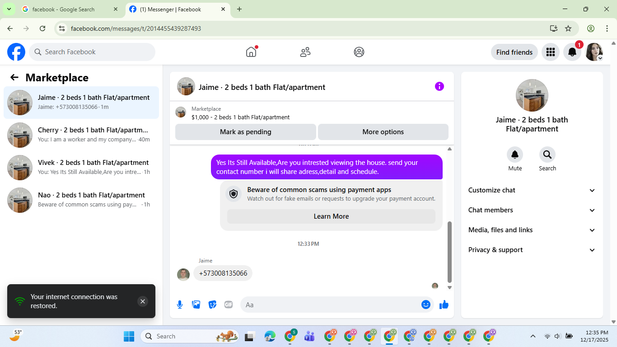The height and width of the screenshot is (347, 617).
Task: Click the Windows taskbar Search box
Action: pyautogui.click(x=191, y=336)
